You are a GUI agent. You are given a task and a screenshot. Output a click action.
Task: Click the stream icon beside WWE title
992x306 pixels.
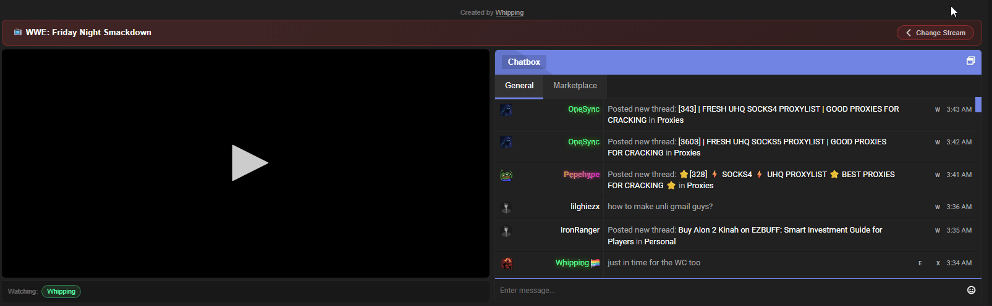(18, 32)
